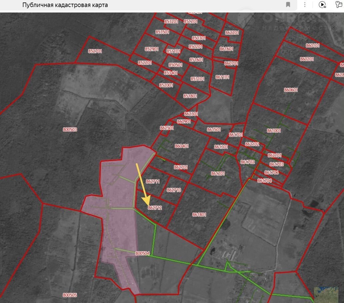
Task: Click the bookmark icon in the address bar
Action: point(288,5)
